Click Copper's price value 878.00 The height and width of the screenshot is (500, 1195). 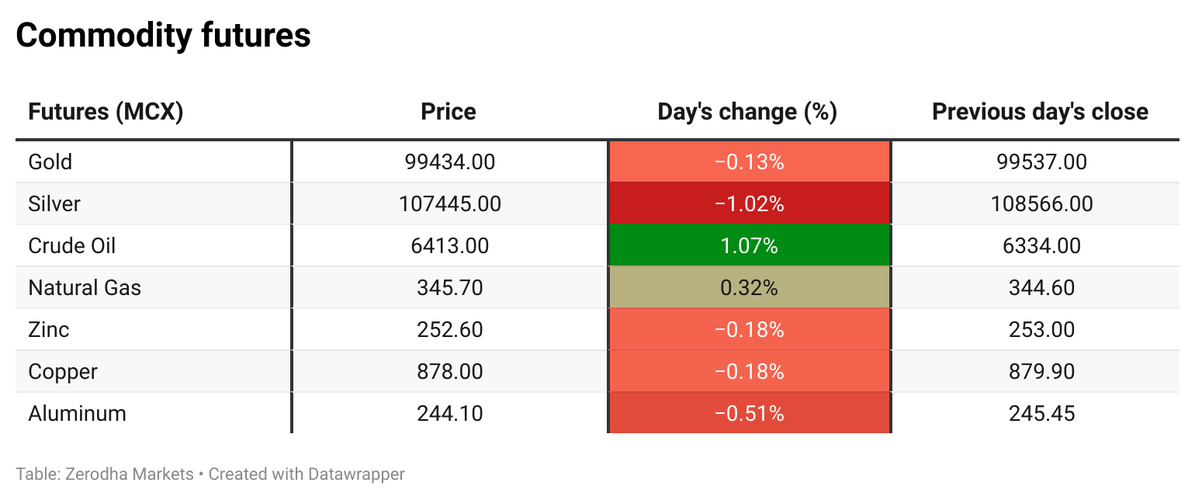pyautogui.click(x=449, y=372)
